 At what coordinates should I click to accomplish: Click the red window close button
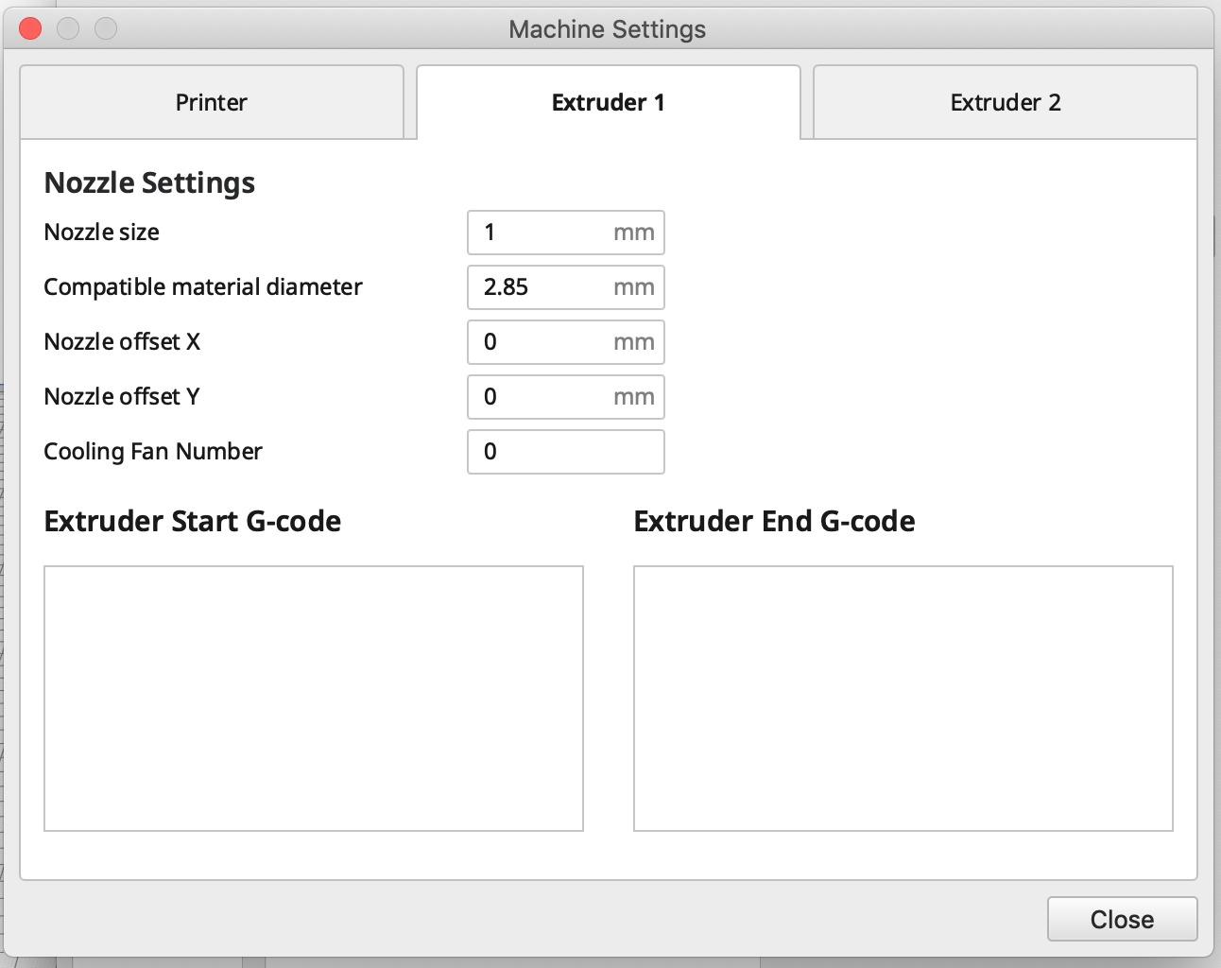(30, 28)
